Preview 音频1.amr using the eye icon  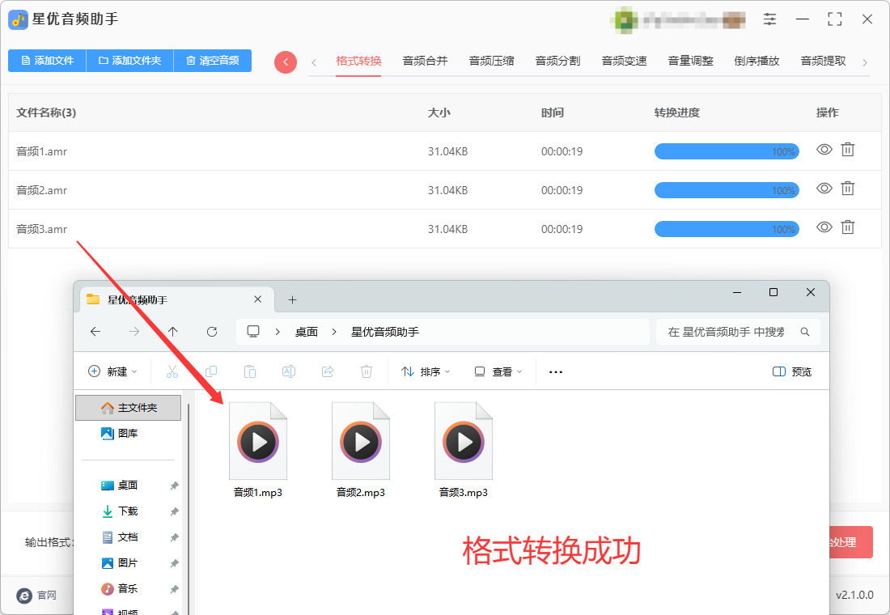point(824,150)
